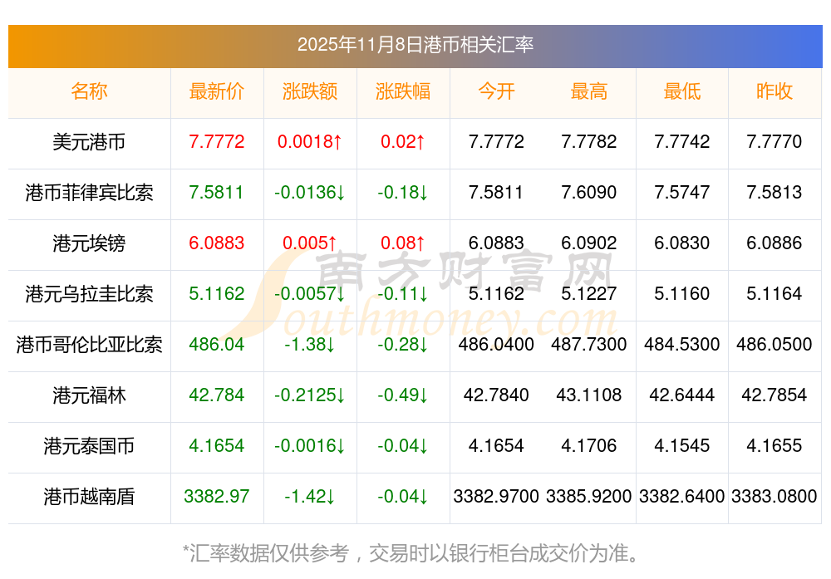The height and width of the screenshot is (579, 831).
Task: Click the change value '0.005↑'
Action: [x=309, y=243]
